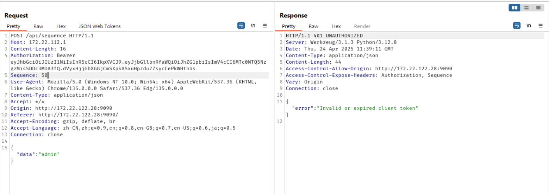This screenshot has width=549, height=194.
Task: Toggle \n non-printable characters in Request pane
Action: (x=253, y=26)
